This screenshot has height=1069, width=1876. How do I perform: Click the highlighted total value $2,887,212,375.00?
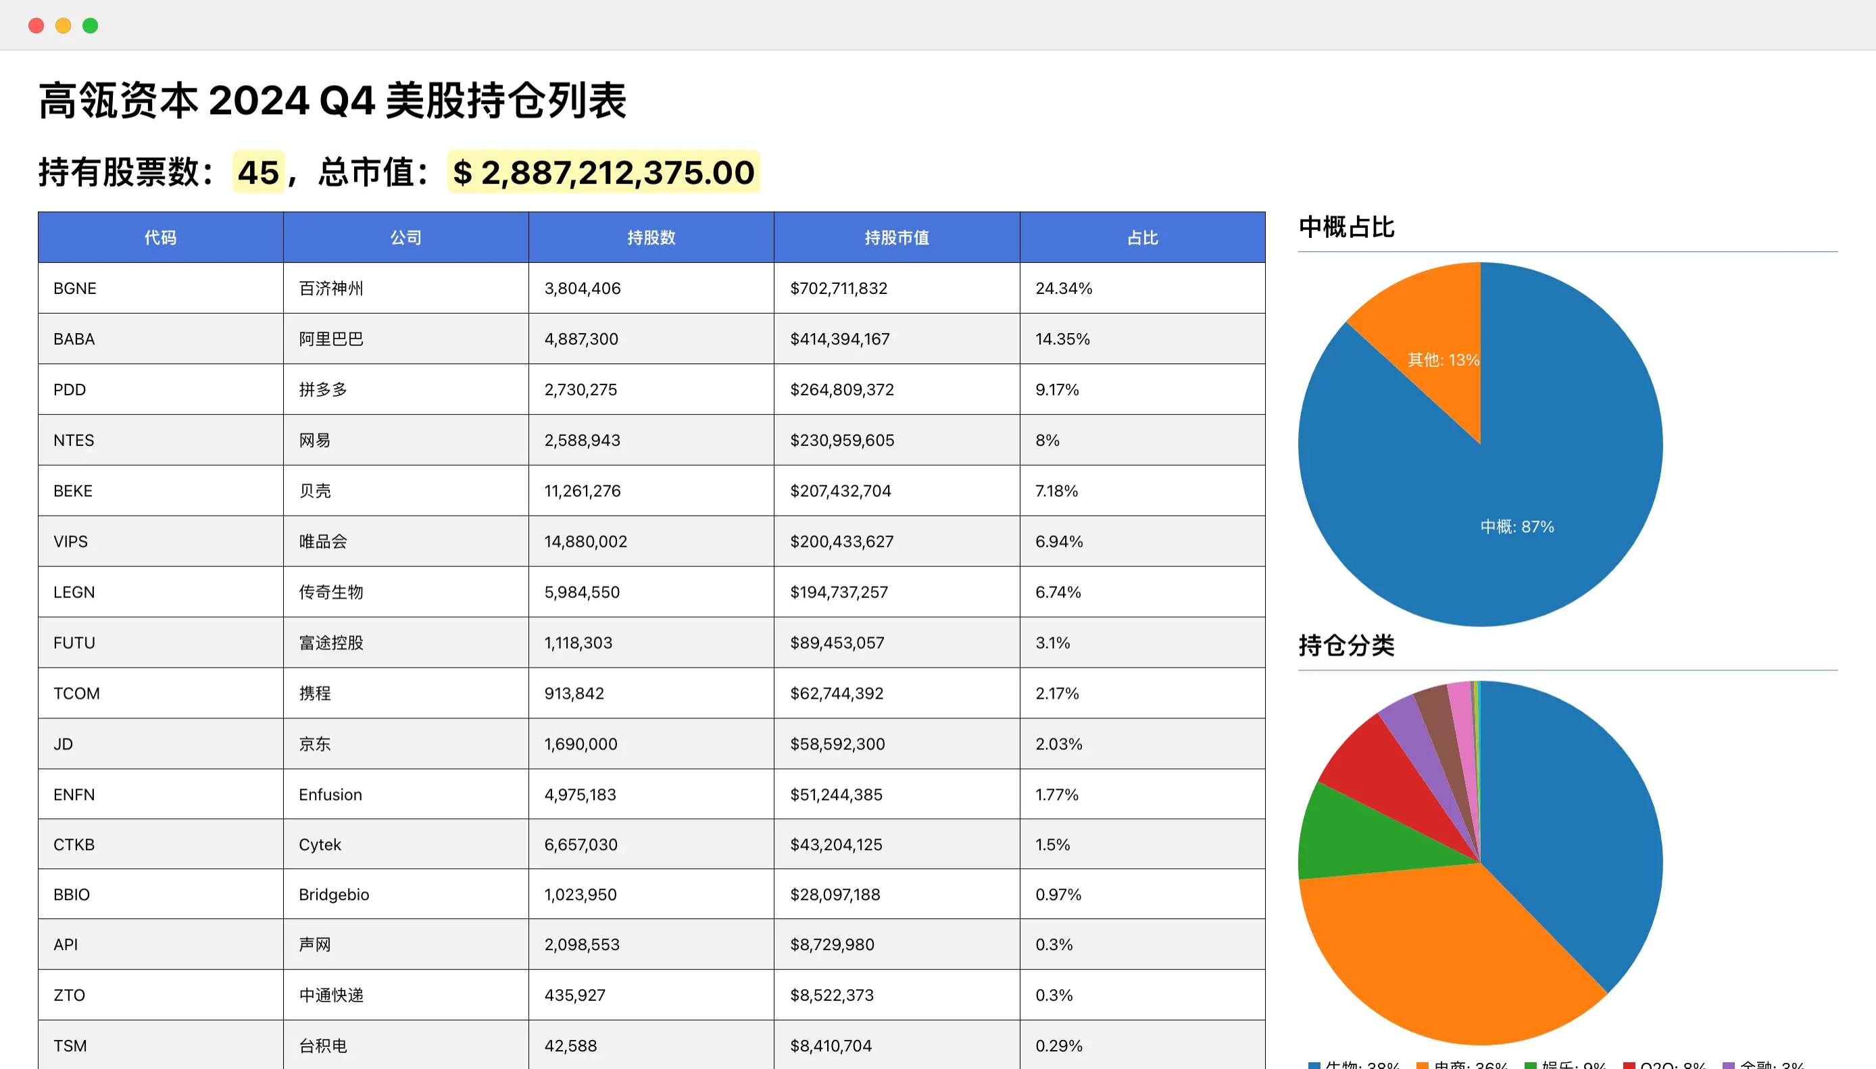tap(603, 172)
